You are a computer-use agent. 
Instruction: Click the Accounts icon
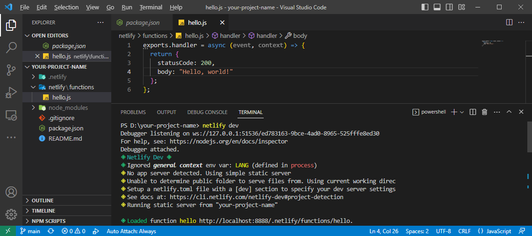11,192
